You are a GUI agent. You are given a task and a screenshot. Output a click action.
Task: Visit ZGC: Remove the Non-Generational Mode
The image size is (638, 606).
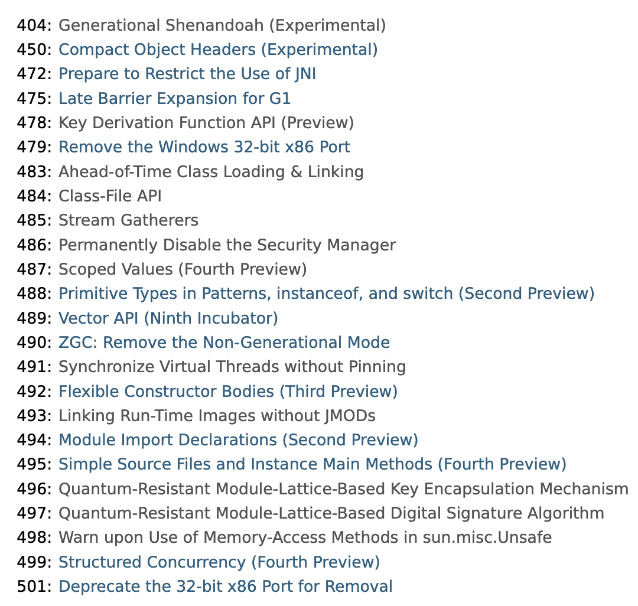(x=224, y=343)
